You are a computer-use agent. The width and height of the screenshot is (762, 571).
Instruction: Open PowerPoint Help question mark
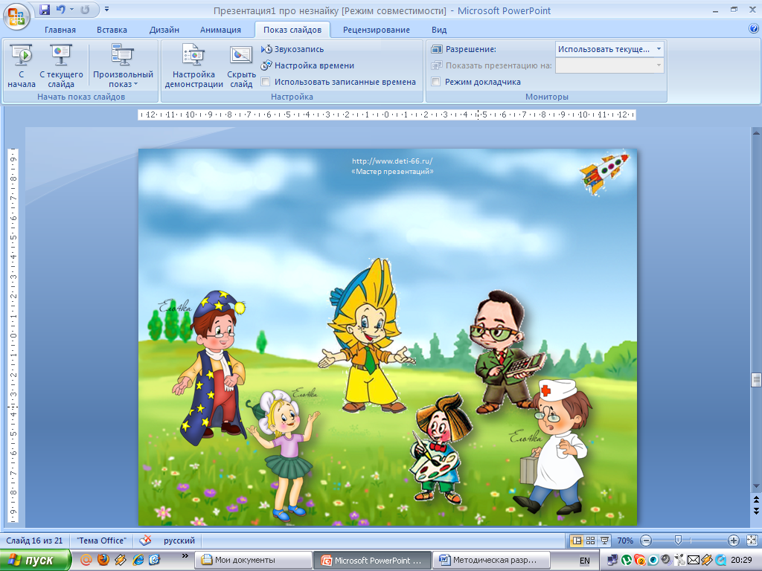(x=754, y=29)
